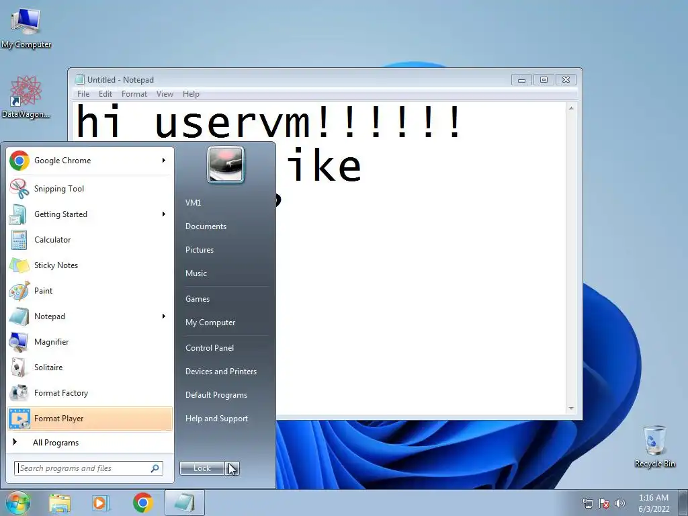688x516 pixels.
Task: Maximize the Notepad window
Action: (x=544, y=80)
